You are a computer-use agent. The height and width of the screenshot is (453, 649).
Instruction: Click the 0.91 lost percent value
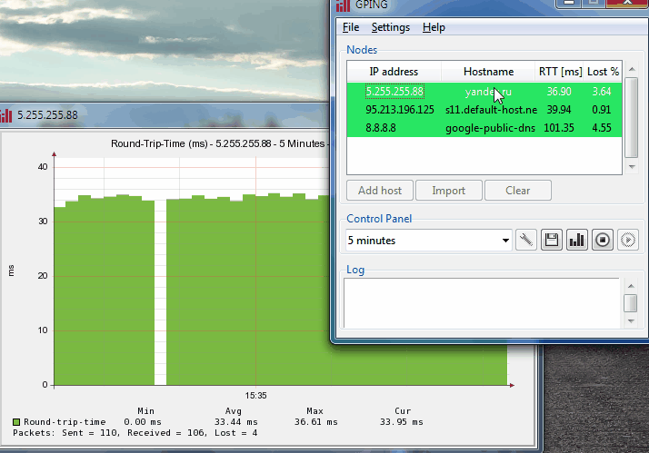coord(602,110)
